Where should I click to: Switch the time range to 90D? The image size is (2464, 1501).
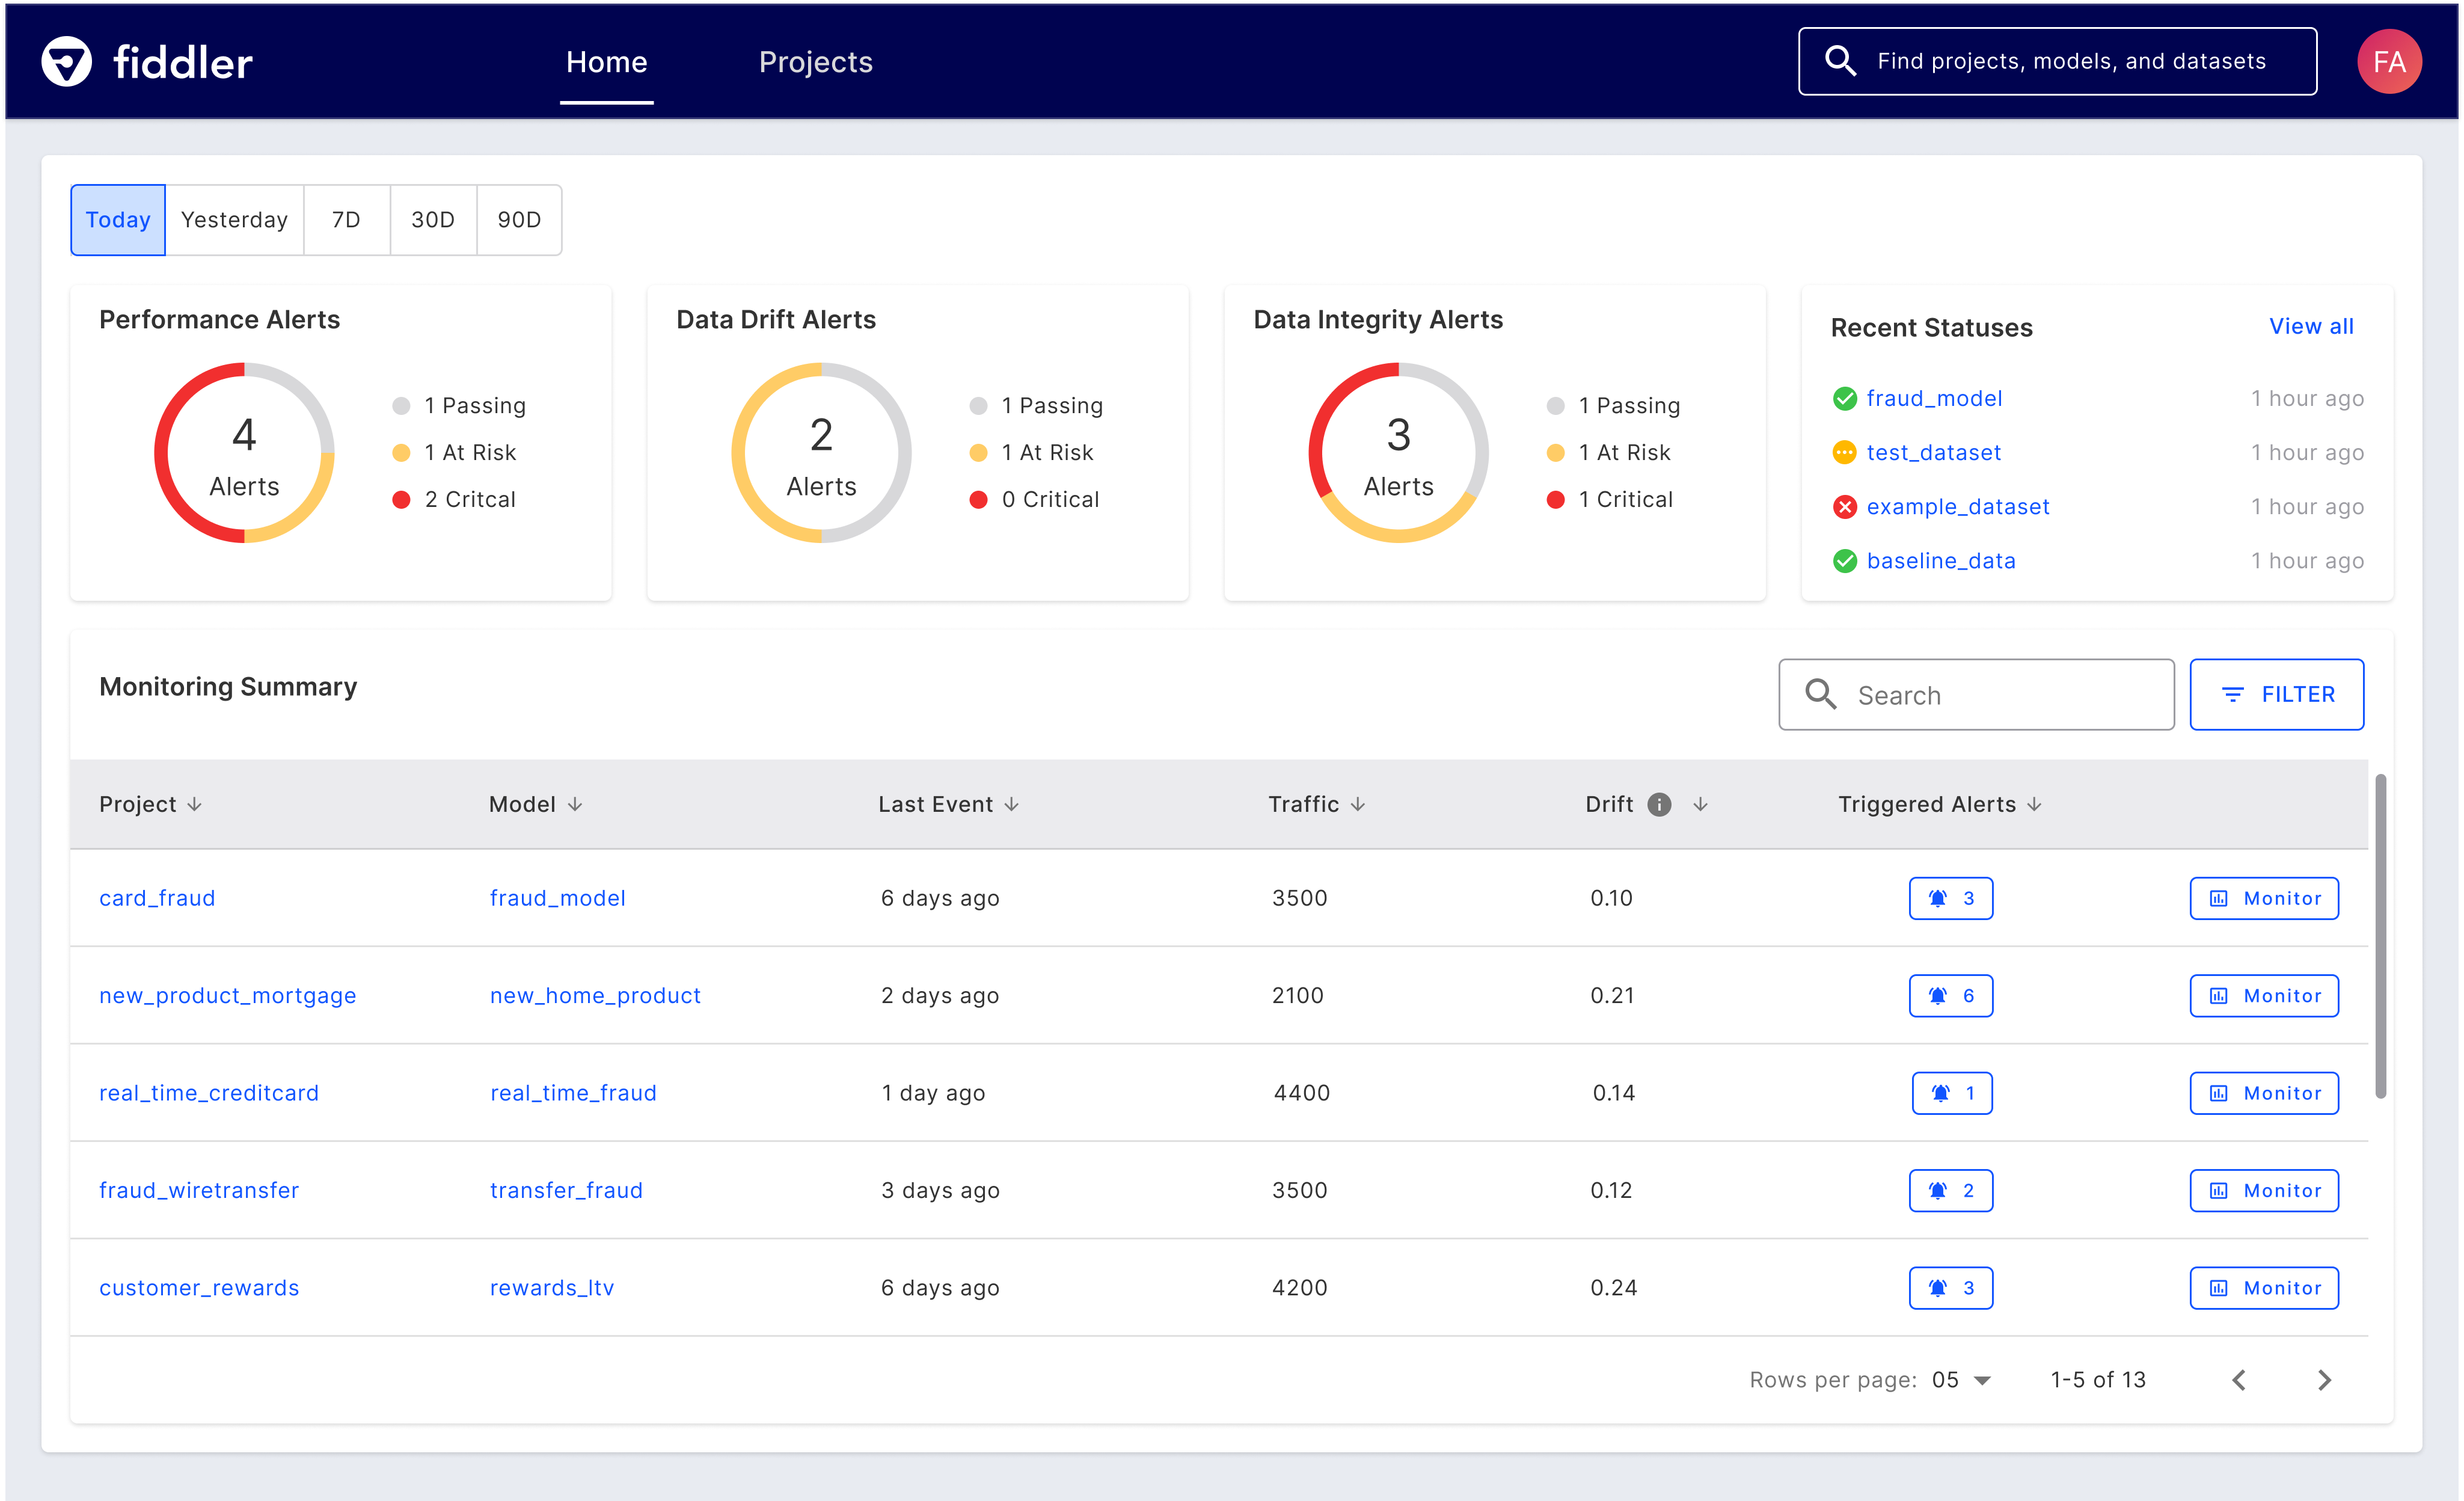tap(519, 220)
